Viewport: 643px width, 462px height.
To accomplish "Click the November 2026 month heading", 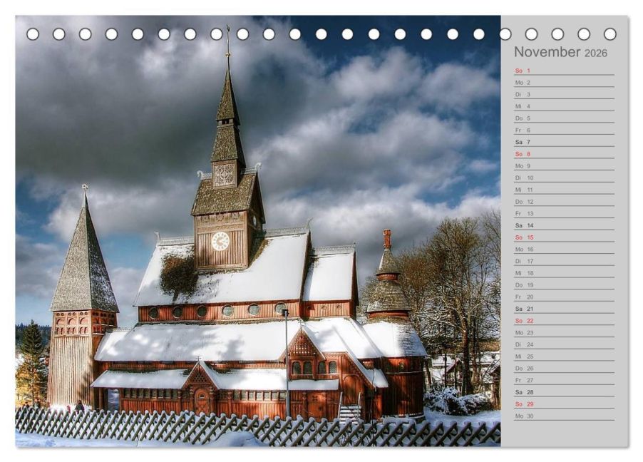I will (560, 52).
